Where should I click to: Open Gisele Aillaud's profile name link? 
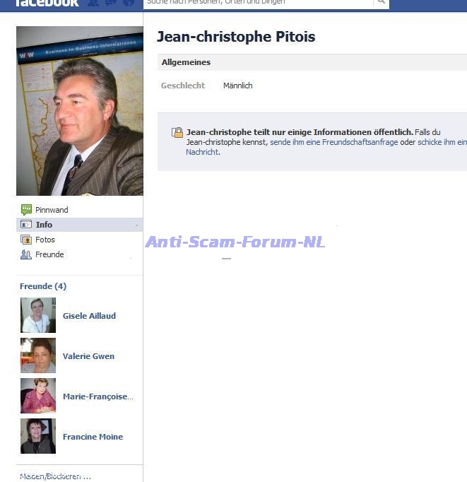coord(89,316)
